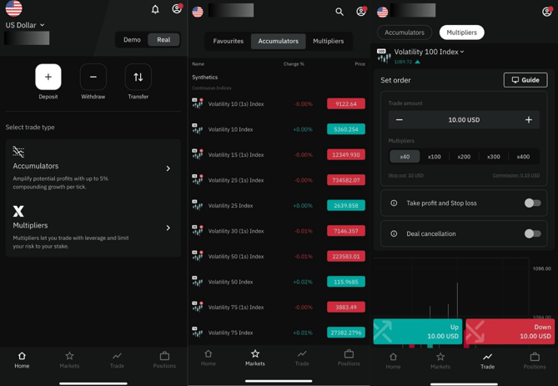Open Volatility 25 (1s) Index row
This screenshot has width=558, height=386.
tap(279, 180)
